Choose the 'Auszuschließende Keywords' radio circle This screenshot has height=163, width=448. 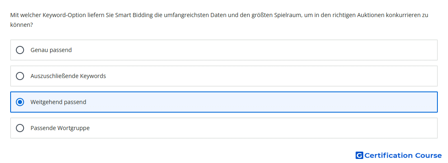20,76
